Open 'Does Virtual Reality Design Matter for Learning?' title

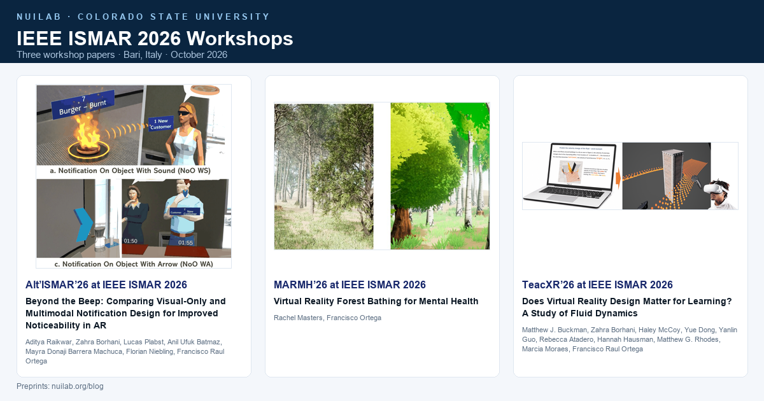pos(627,307)
